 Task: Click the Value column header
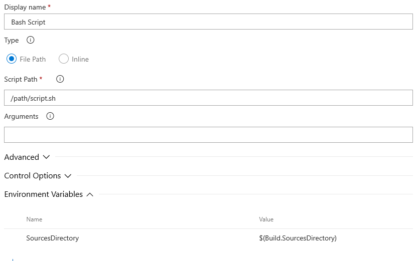pyautogui.click(x=266, y=219)
